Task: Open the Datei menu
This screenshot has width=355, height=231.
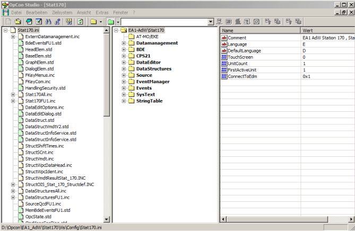Action: tap(16, 12)
